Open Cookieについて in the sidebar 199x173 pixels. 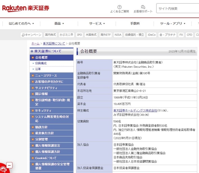(x=52, y=158)
